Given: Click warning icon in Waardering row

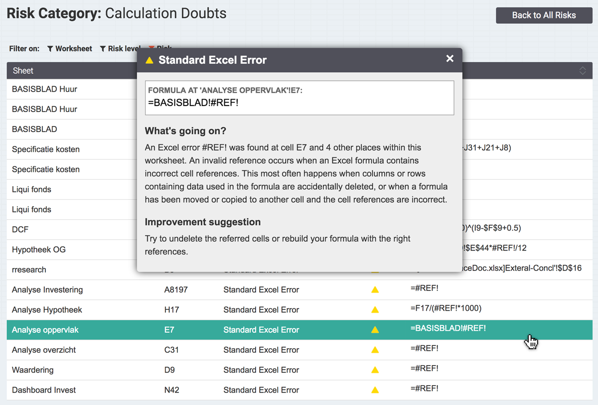Looking at the screenshot, I should (x=375, y=370).
